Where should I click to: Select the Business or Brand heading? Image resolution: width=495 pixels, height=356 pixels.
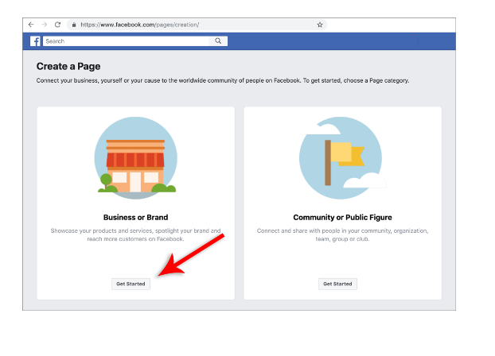(136, 217)
